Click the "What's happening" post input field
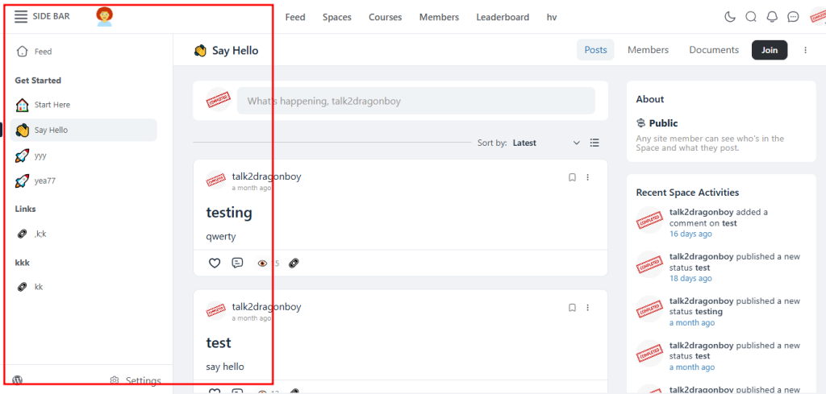This screenshot has height=394, width=826. click(x=415, y=101)
